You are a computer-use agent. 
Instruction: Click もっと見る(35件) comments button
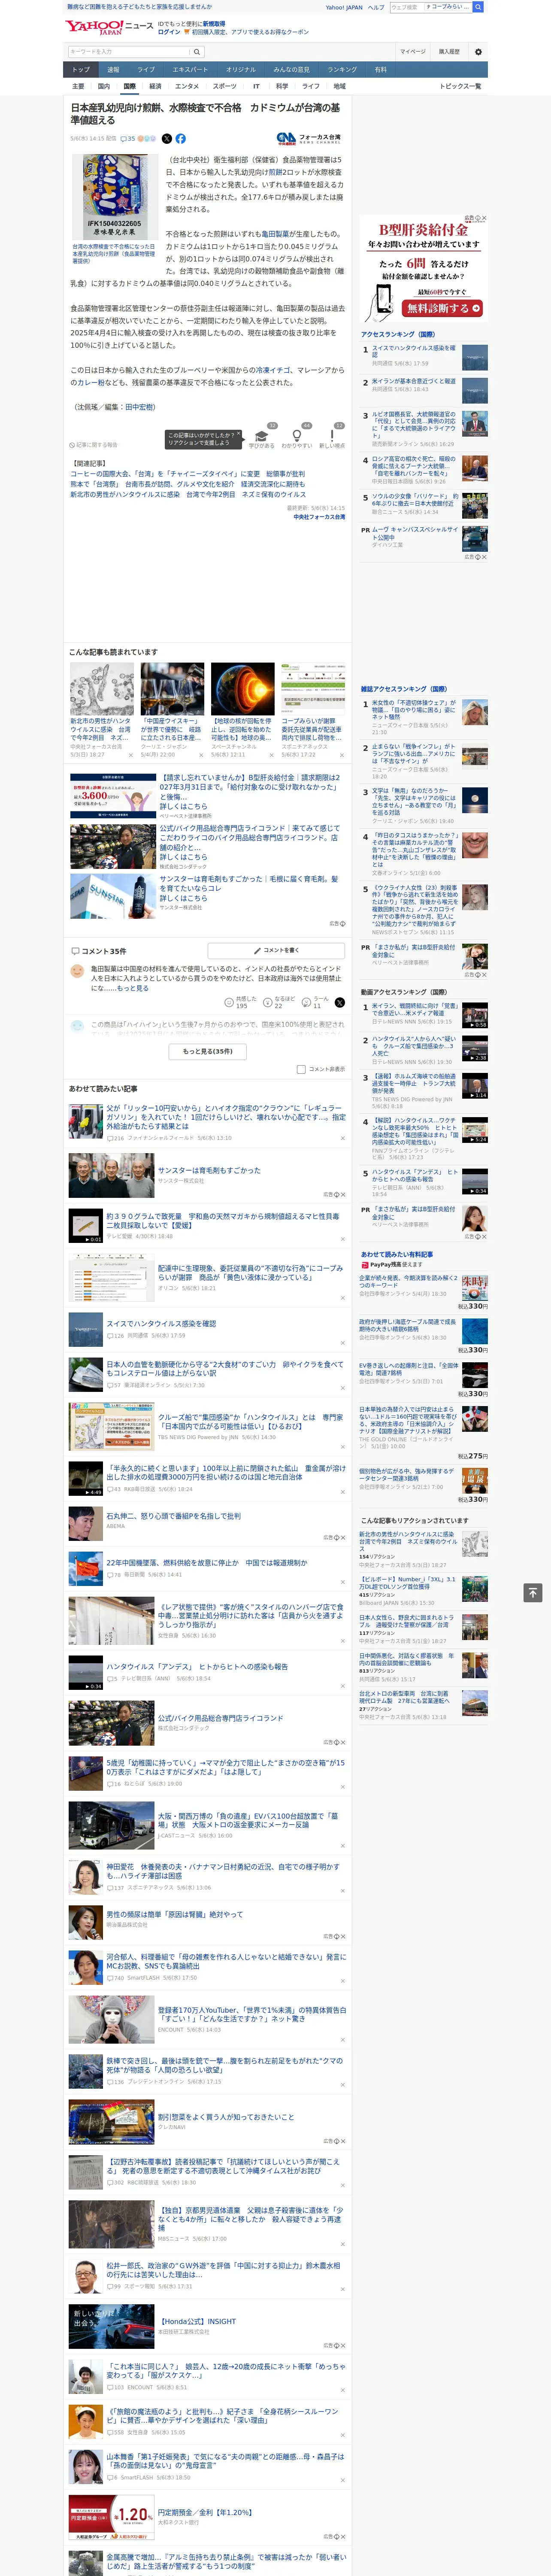click(208, 1051)
